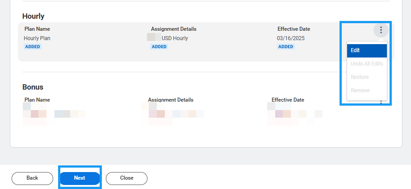Select Edit from the actions menu

366,50
